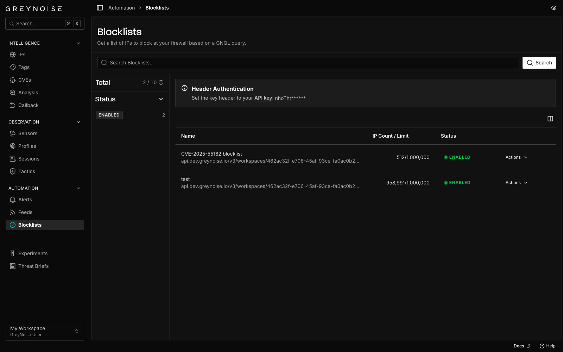
Task: Open the Alerts bell icon
Action: [x=13, y=200]
